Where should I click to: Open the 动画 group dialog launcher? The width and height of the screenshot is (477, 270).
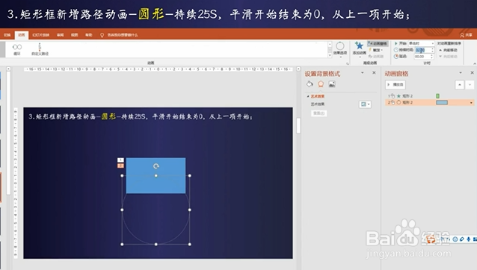tap(348, 63)
